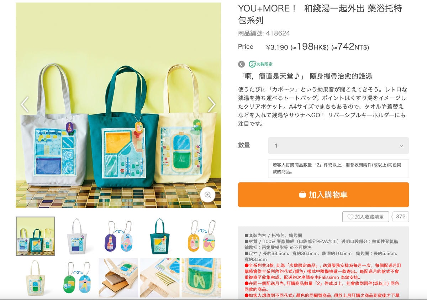Click the 372 favorites count bubble
The width and height of the screenshot is (427, 300).
tap(400, 217)
